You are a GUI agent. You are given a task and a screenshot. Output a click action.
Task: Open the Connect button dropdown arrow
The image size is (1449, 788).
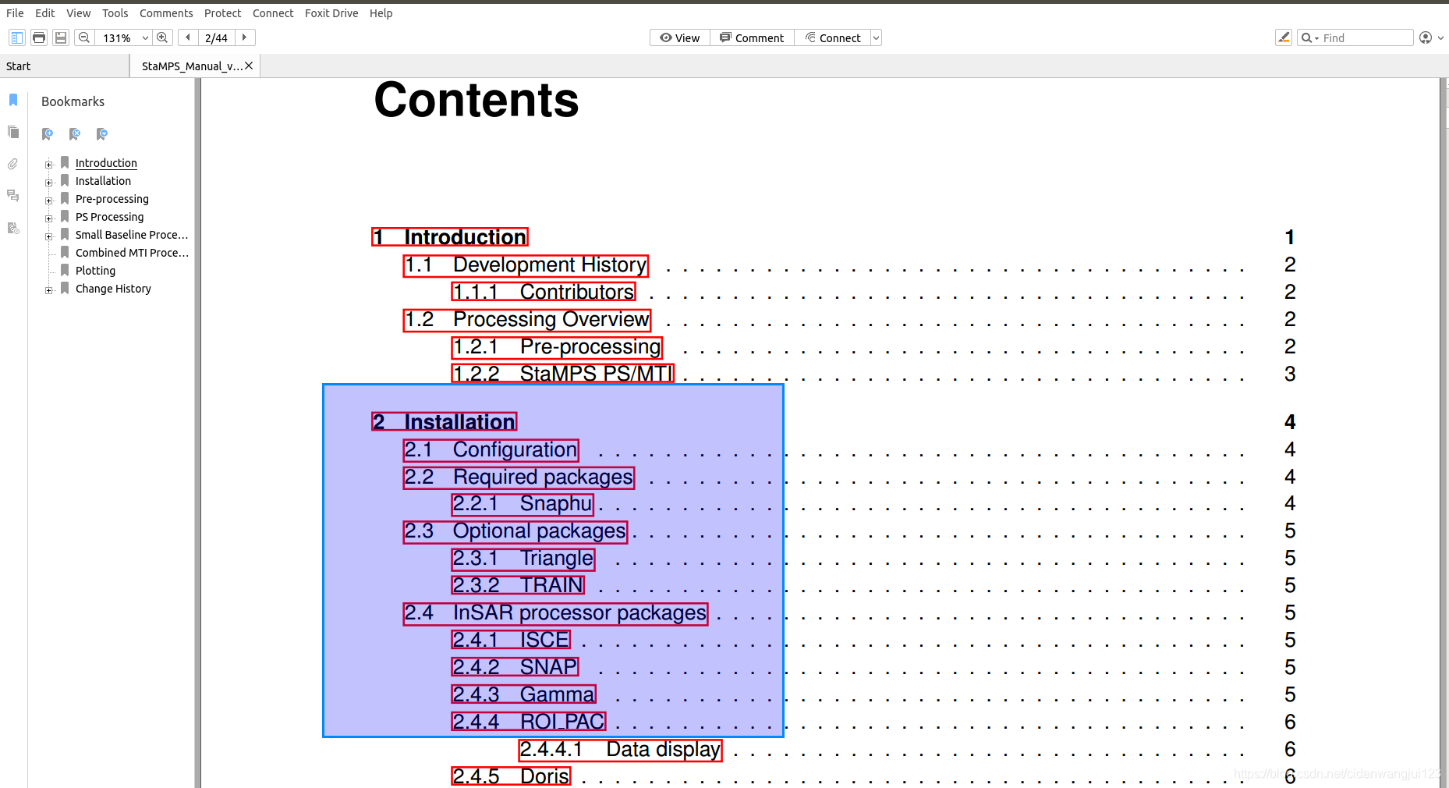click(x=876, y=37)
